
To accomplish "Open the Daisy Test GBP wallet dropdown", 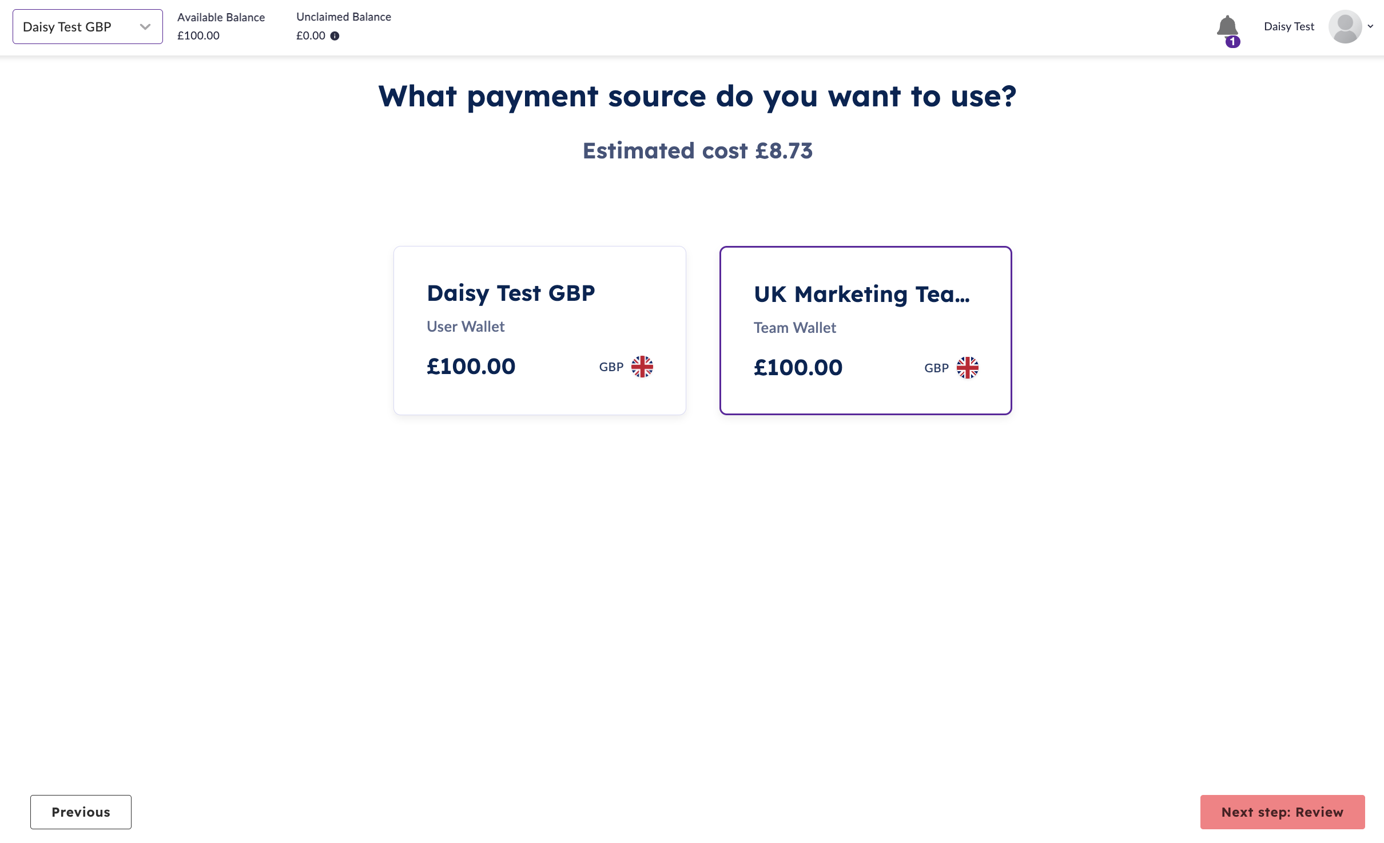I will pyautogui.click(x=88, y=27).
